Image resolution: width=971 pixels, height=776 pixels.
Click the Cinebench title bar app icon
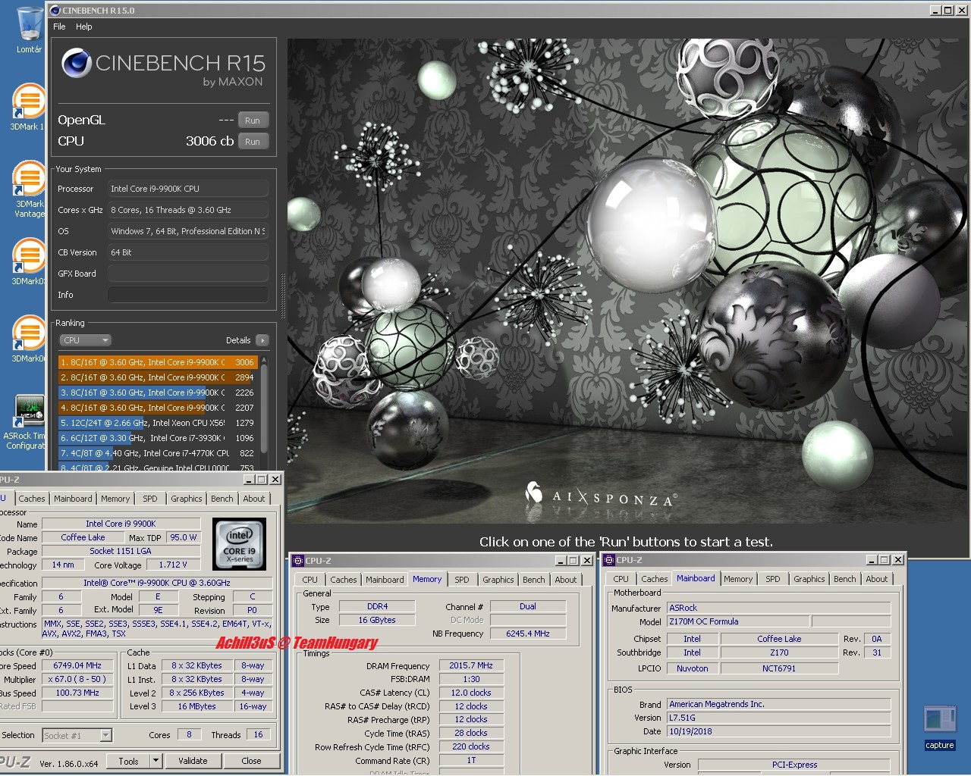[x=55, y=11]
